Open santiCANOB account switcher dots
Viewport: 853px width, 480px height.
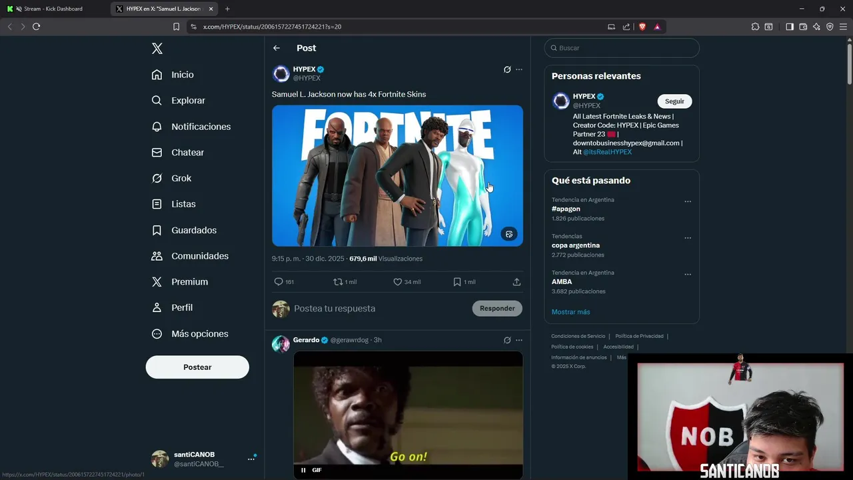tap(251, 459)
